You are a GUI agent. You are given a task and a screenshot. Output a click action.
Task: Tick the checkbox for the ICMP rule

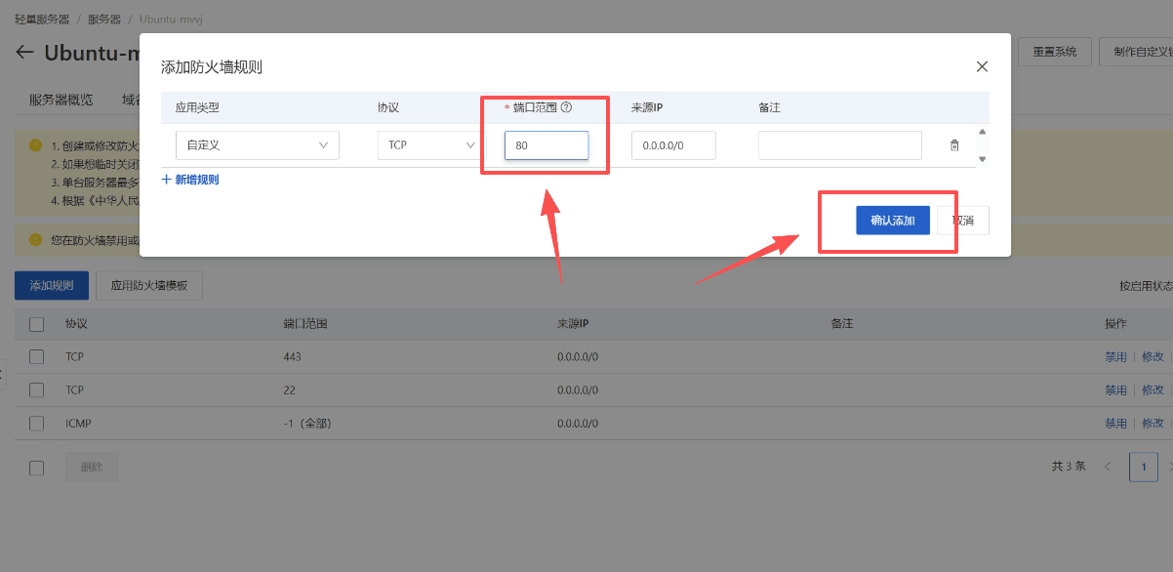(x=37, y=424)
